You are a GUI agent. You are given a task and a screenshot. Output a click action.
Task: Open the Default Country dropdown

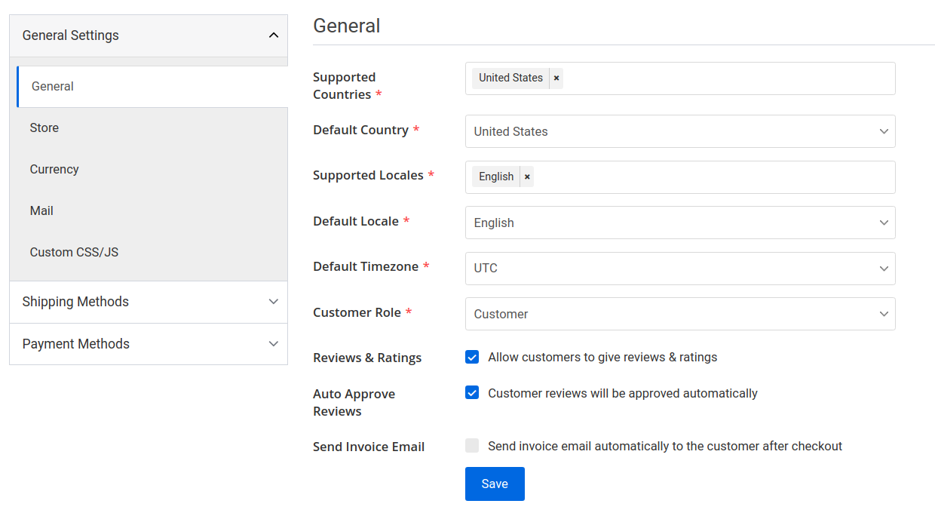[x=679, y=131]
